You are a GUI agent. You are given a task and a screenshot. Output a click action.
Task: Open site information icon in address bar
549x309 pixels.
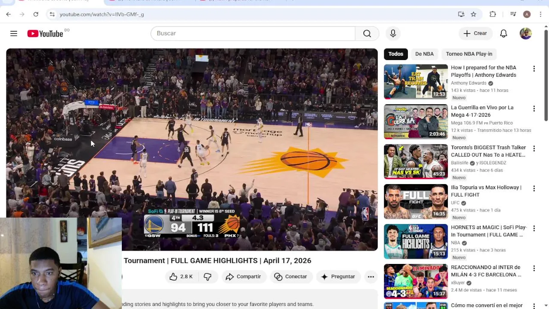pos(52,14)
